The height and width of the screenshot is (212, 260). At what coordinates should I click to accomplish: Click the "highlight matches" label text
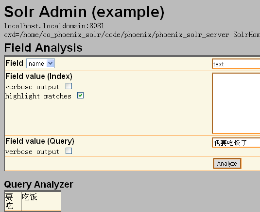click(38, 96)
